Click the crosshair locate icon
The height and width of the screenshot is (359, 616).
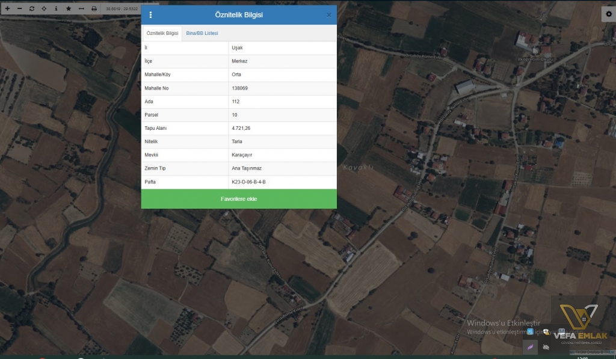pos(44,9)
